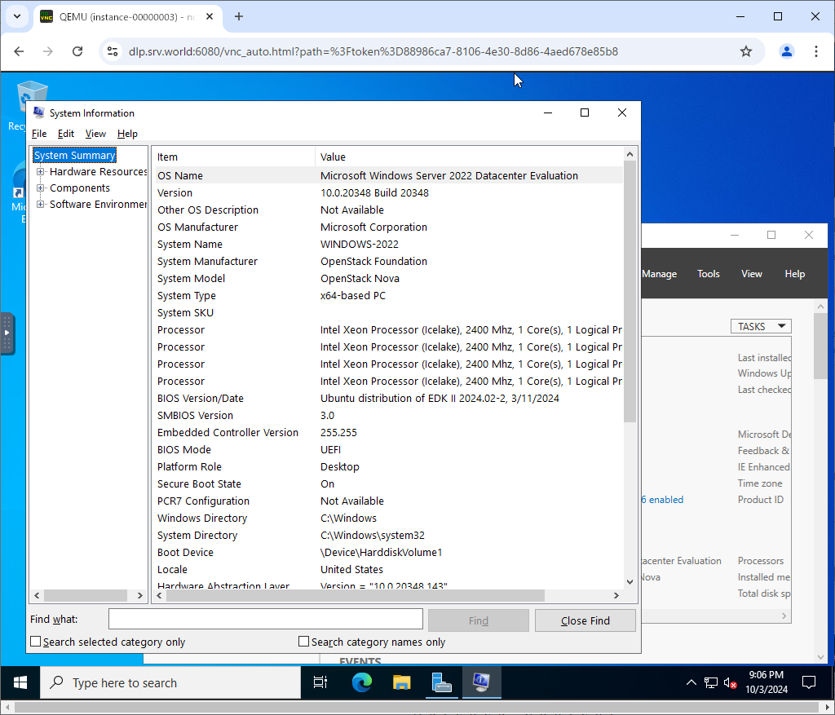Screen dimensions: 835x715
Task: Click the taskbar clock and date
Action: click(x=767, y=682)
